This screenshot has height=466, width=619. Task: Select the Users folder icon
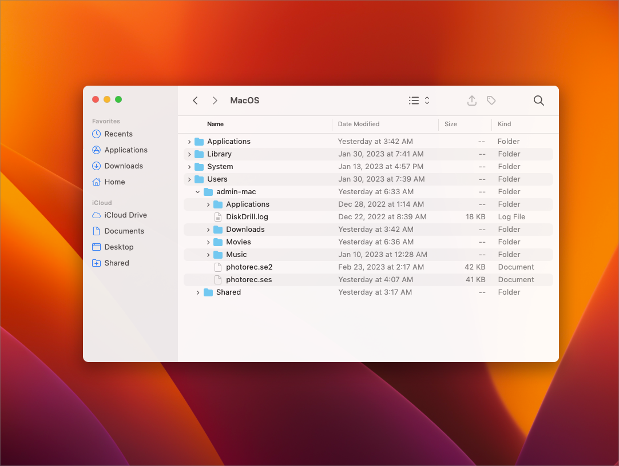[x=199, y=179]
